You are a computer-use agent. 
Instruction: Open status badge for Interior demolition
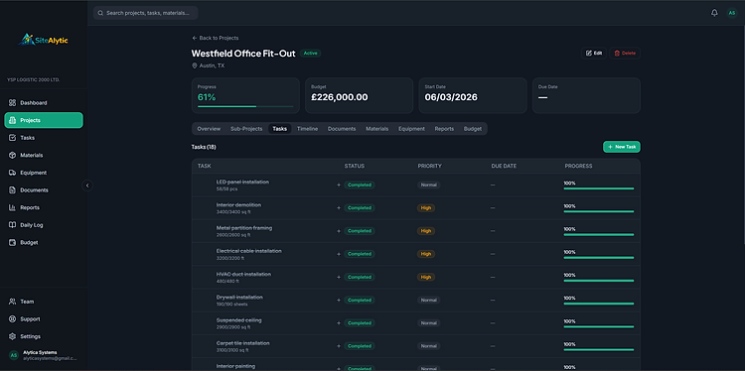coord(360,207)
